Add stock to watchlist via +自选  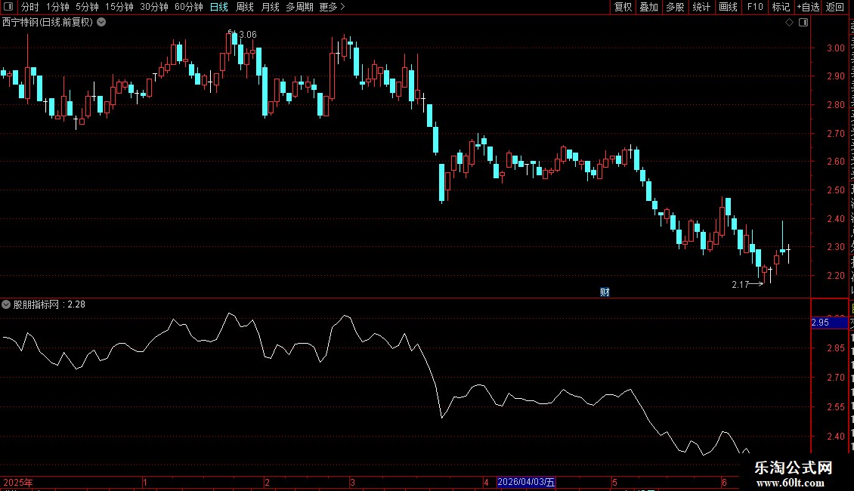click(808, 7)
